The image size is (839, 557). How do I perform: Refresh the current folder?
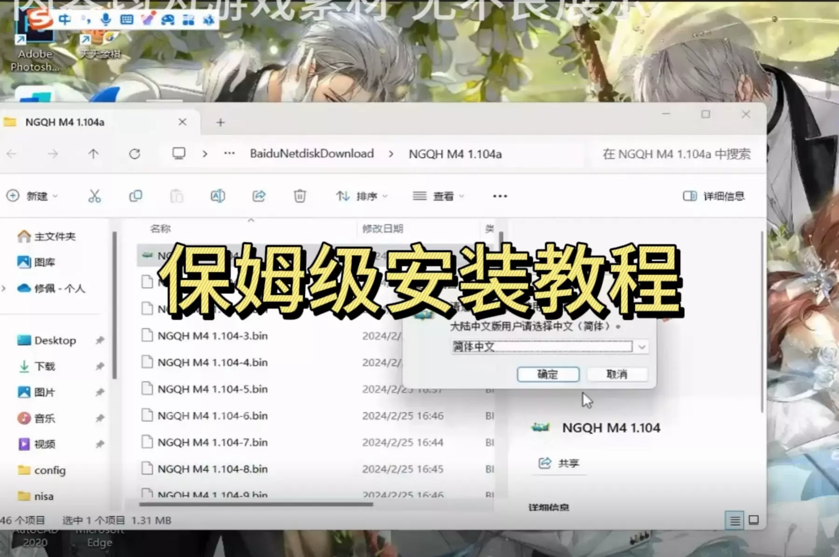[x=135, y=154]
